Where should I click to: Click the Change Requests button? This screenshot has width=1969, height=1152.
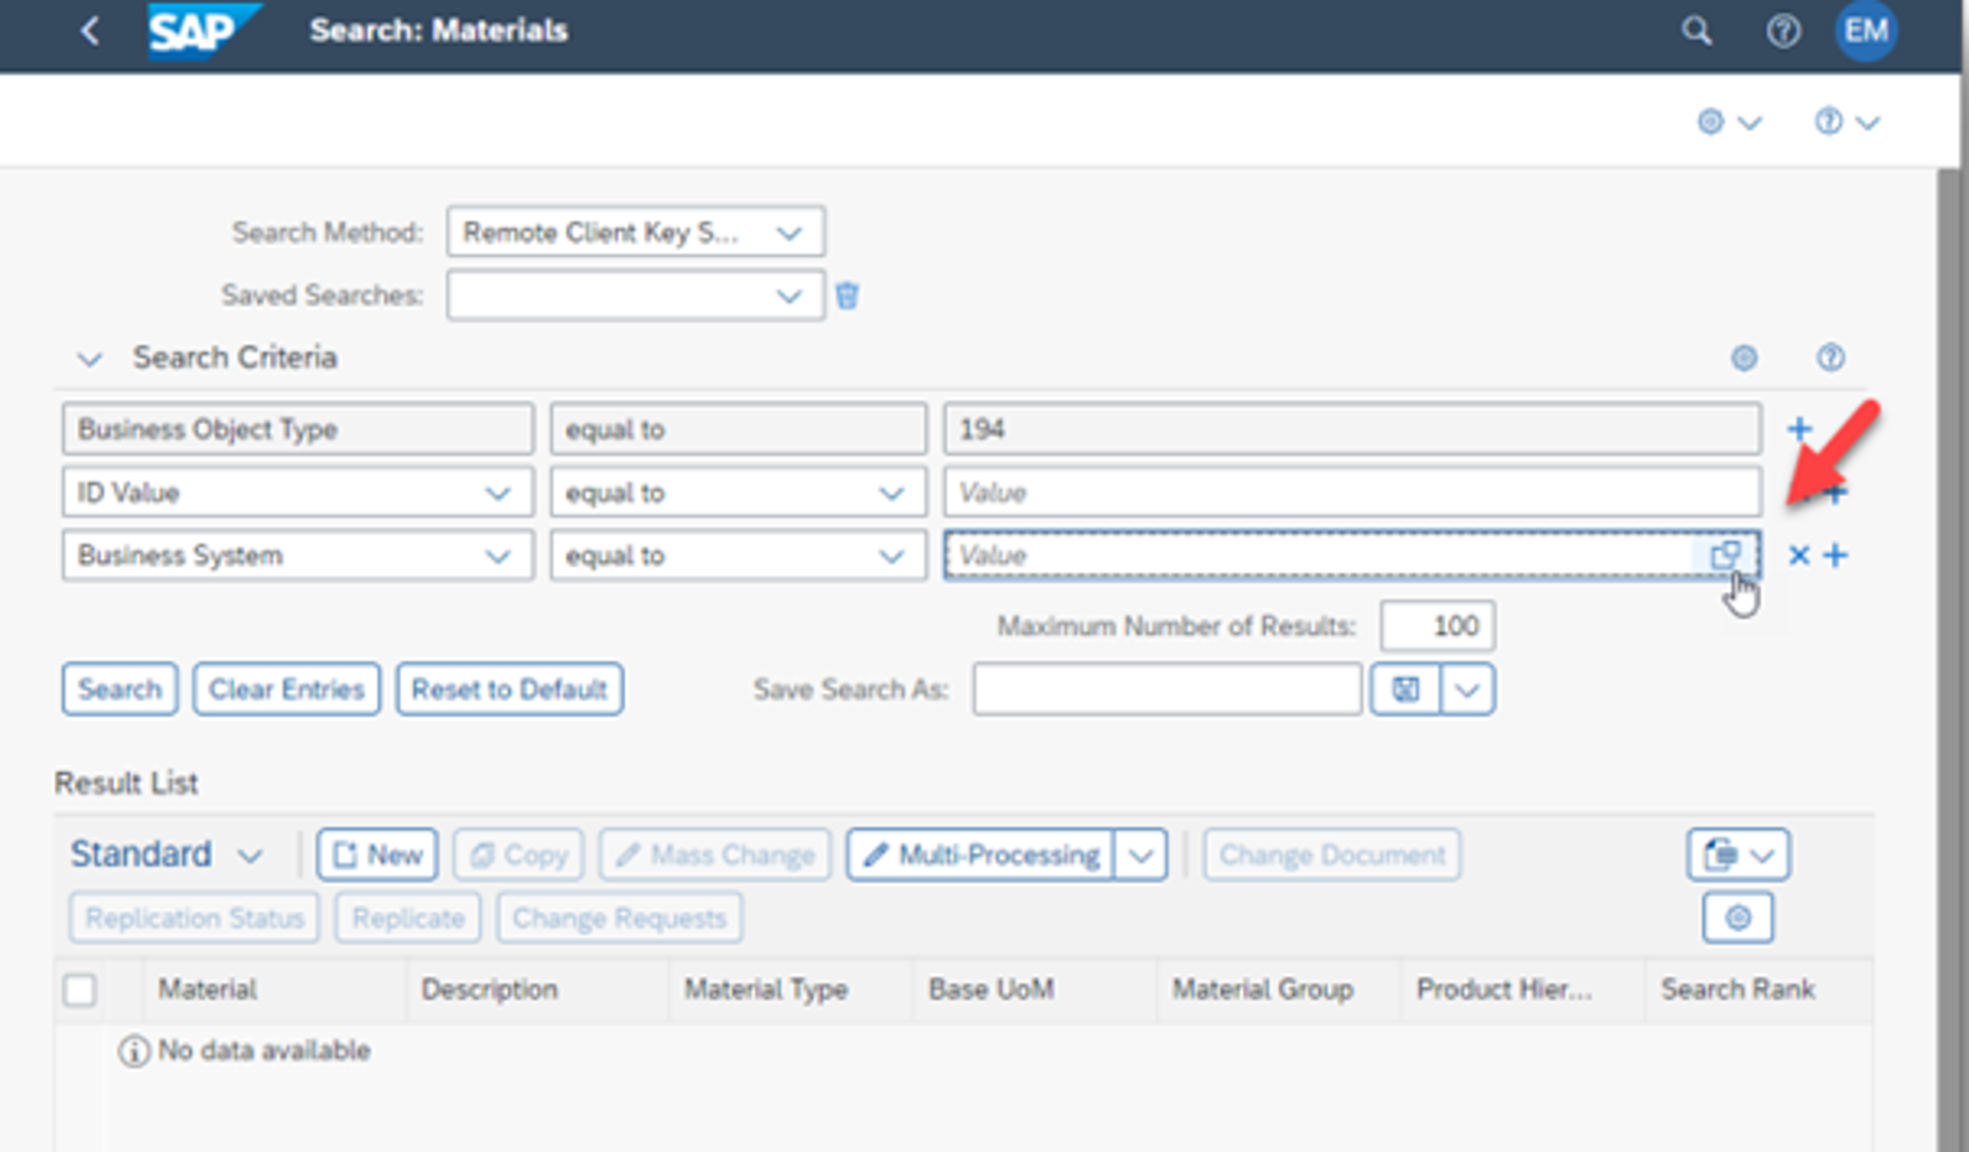click(619, 918)
